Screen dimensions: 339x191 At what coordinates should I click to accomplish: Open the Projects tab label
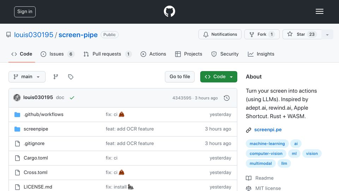click(193, 54)
